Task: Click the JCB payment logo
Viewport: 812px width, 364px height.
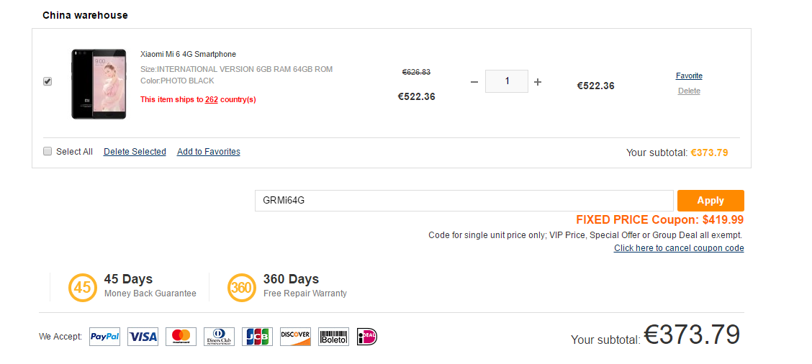Action: pyautogui.click(x=258, y=337)
